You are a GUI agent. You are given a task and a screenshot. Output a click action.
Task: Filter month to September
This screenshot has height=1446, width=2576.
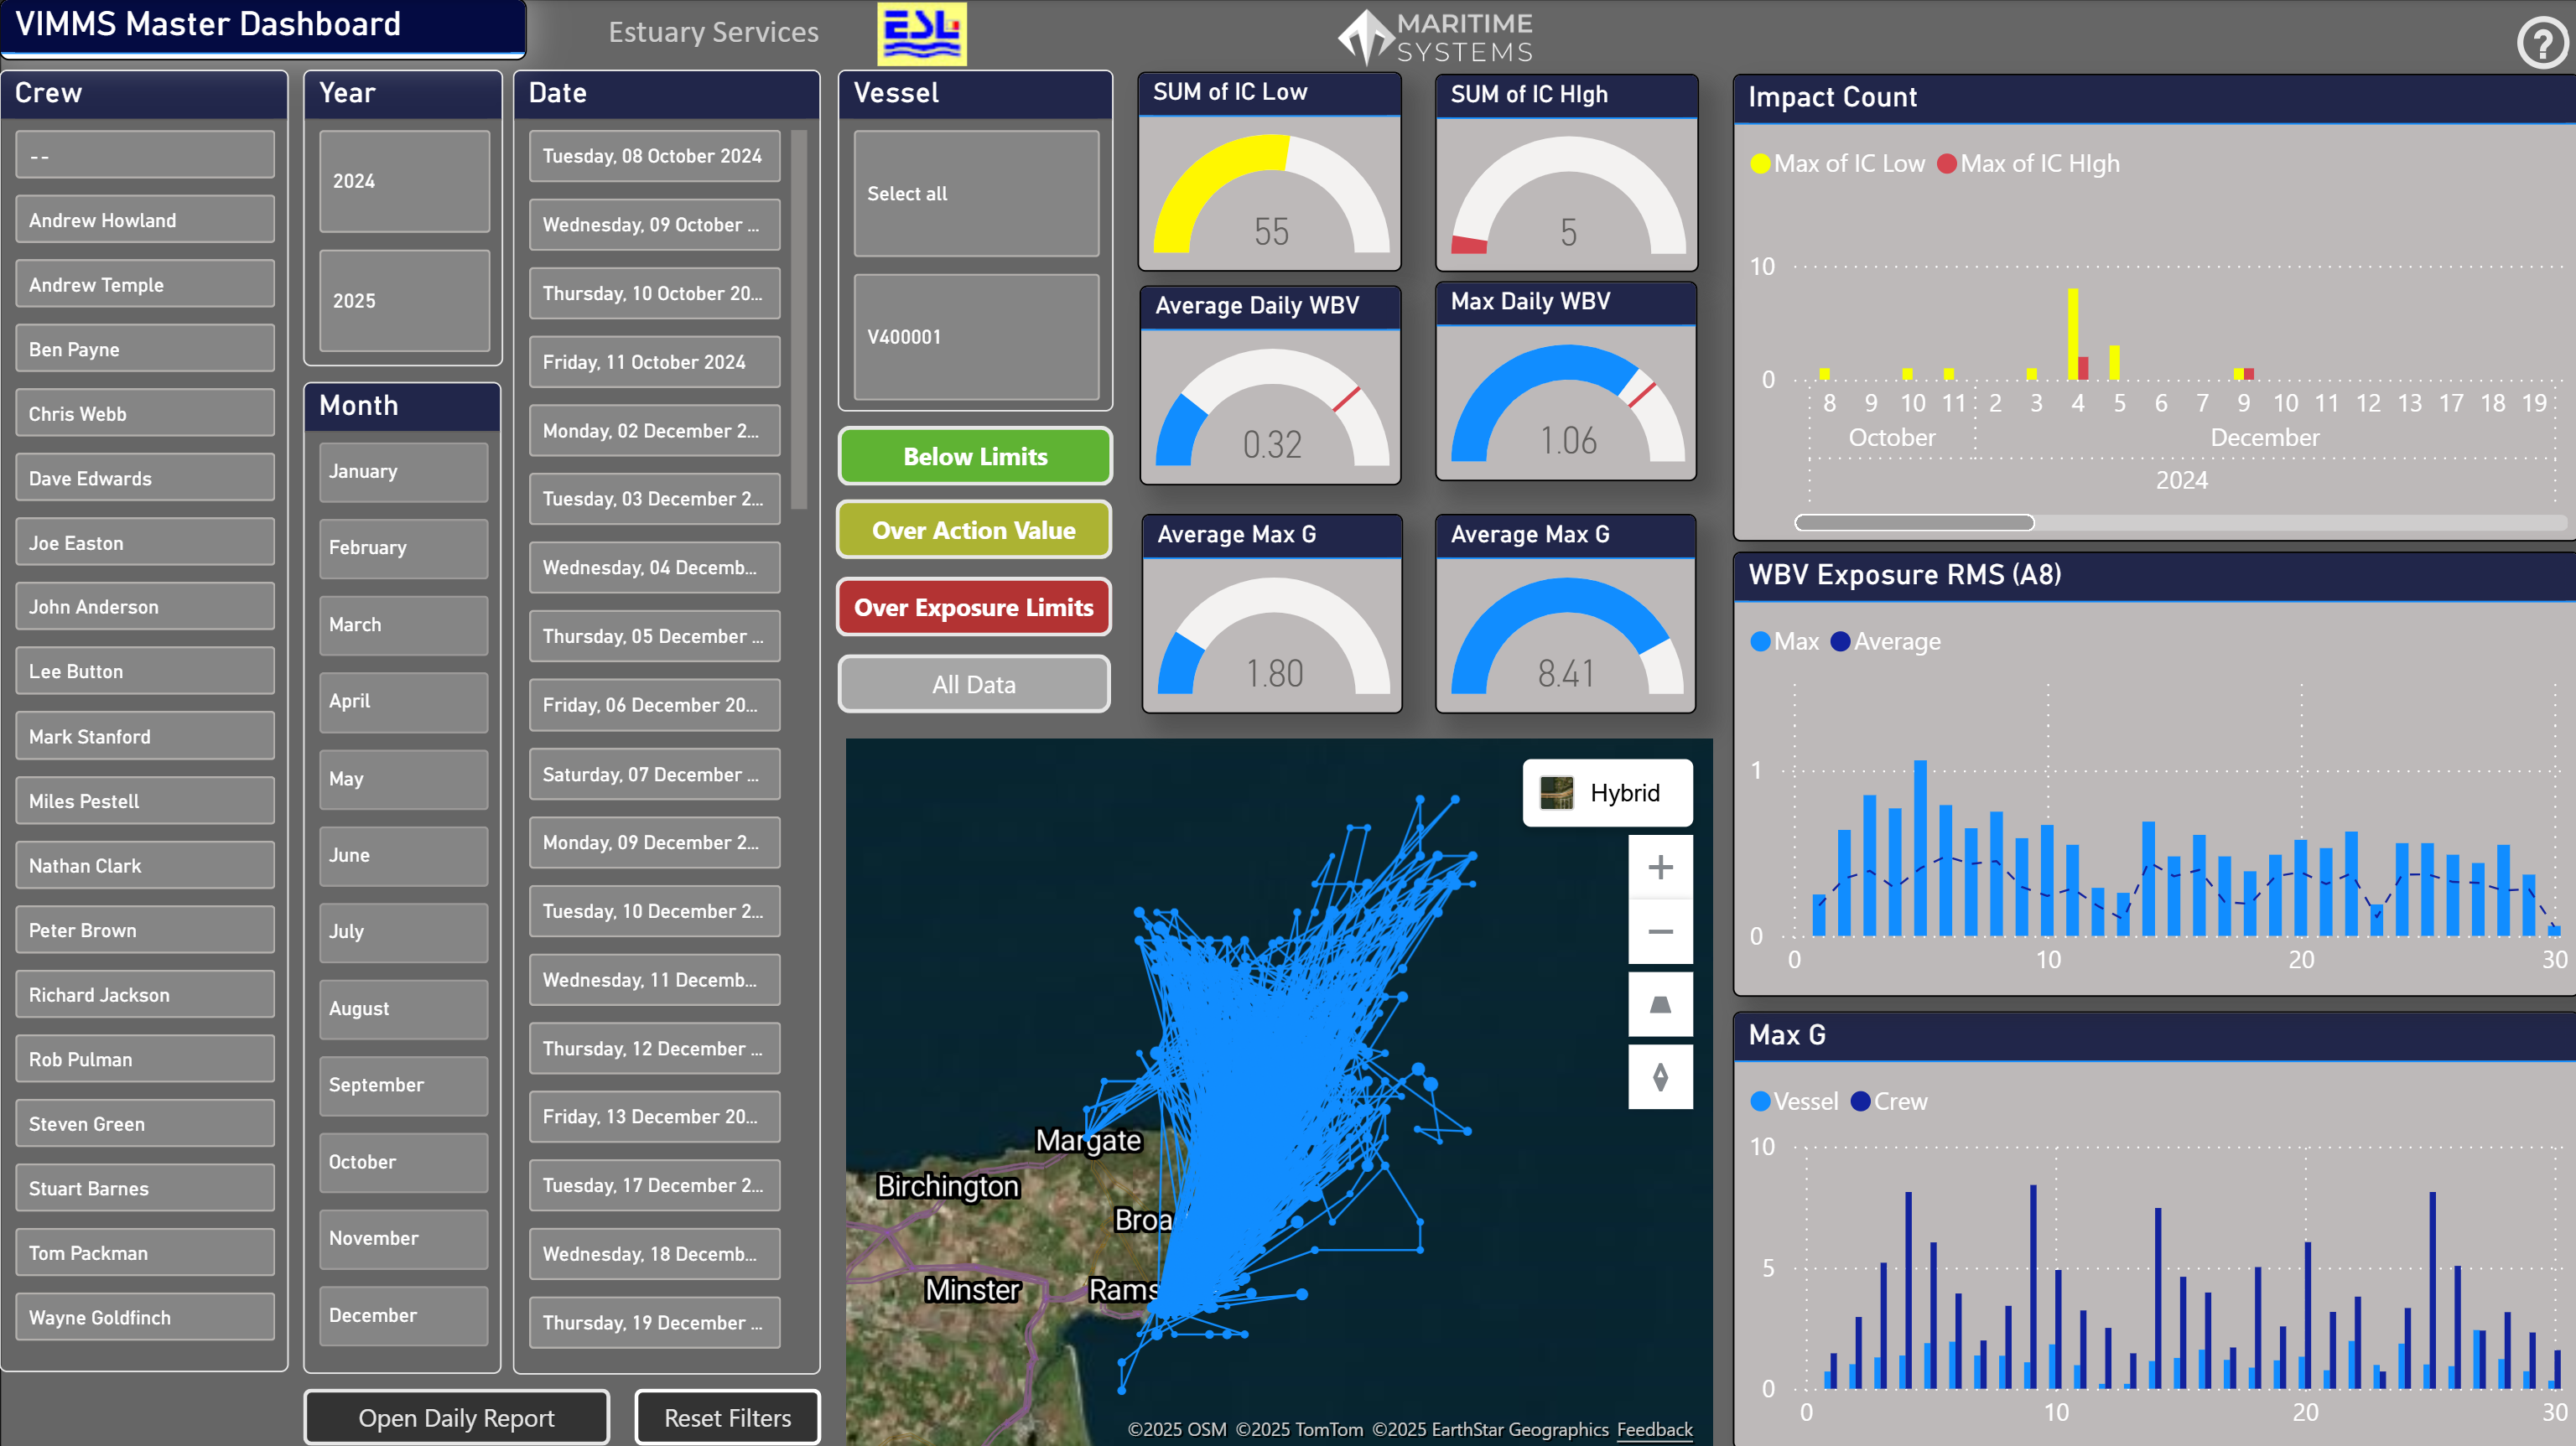click(x=403, y=1085)
